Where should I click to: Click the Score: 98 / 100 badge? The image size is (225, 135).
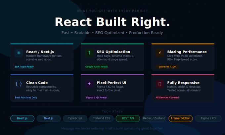pyautogui.click(x=167, y=67)
